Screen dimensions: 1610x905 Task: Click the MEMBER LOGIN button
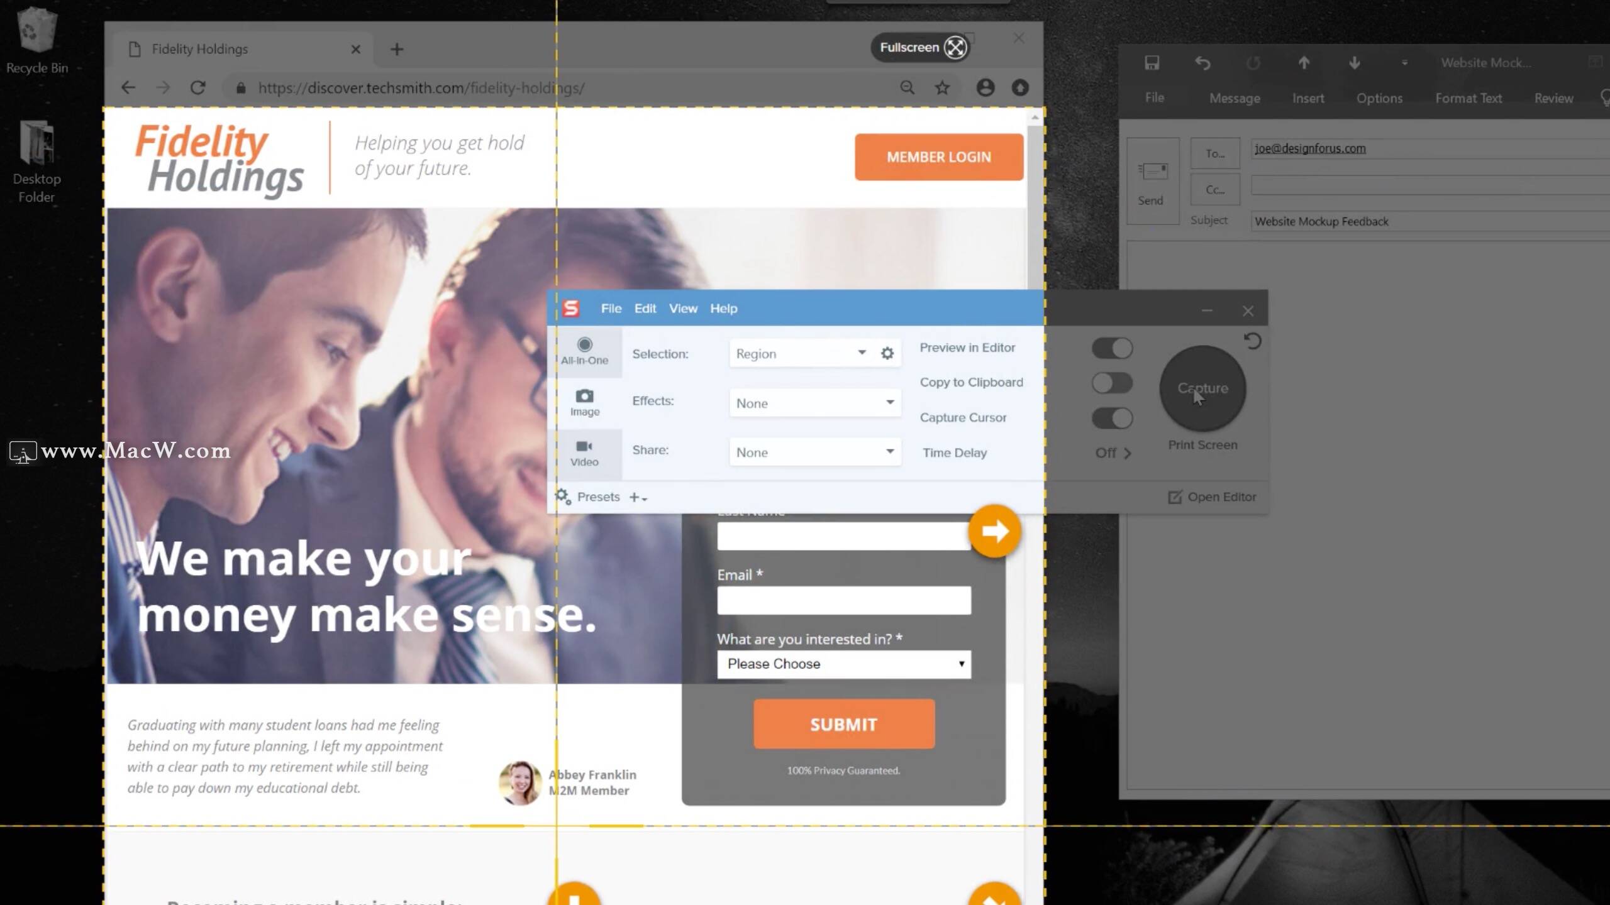pos(939,156)
